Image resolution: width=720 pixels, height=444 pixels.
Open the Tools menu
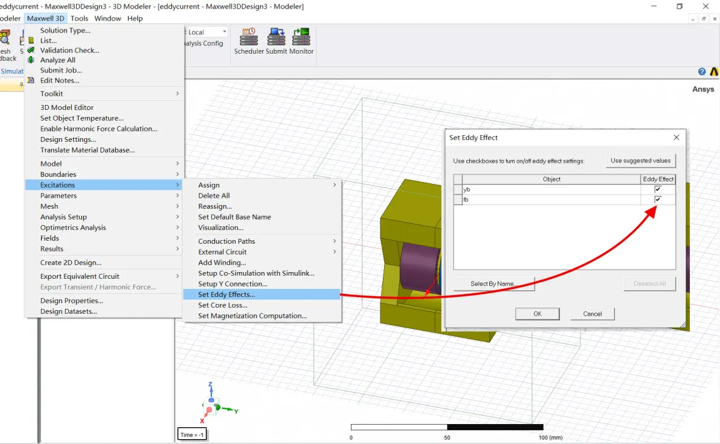pyautogui.click(x=79, y=18)
